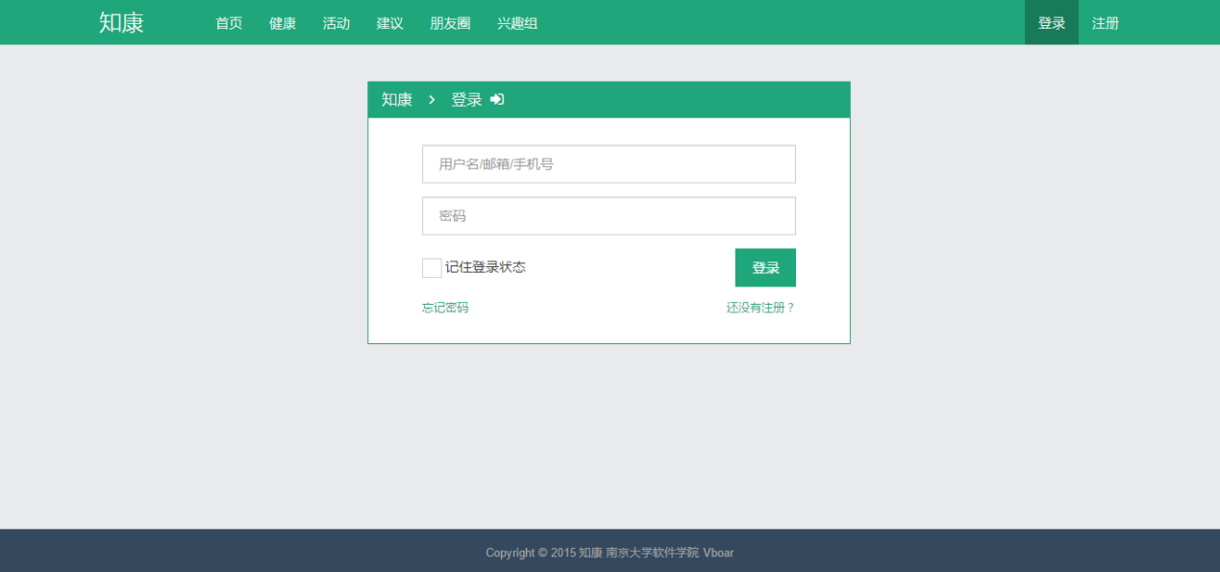1220x572 pixels.
Task: Select the 登录 tab in top-right navbar
Action: click(1052, 23)
